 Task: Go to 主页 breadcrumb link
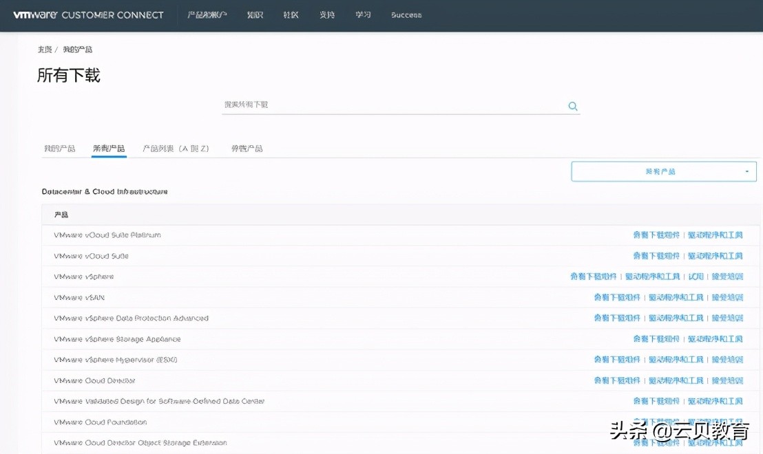click(44, 50)
